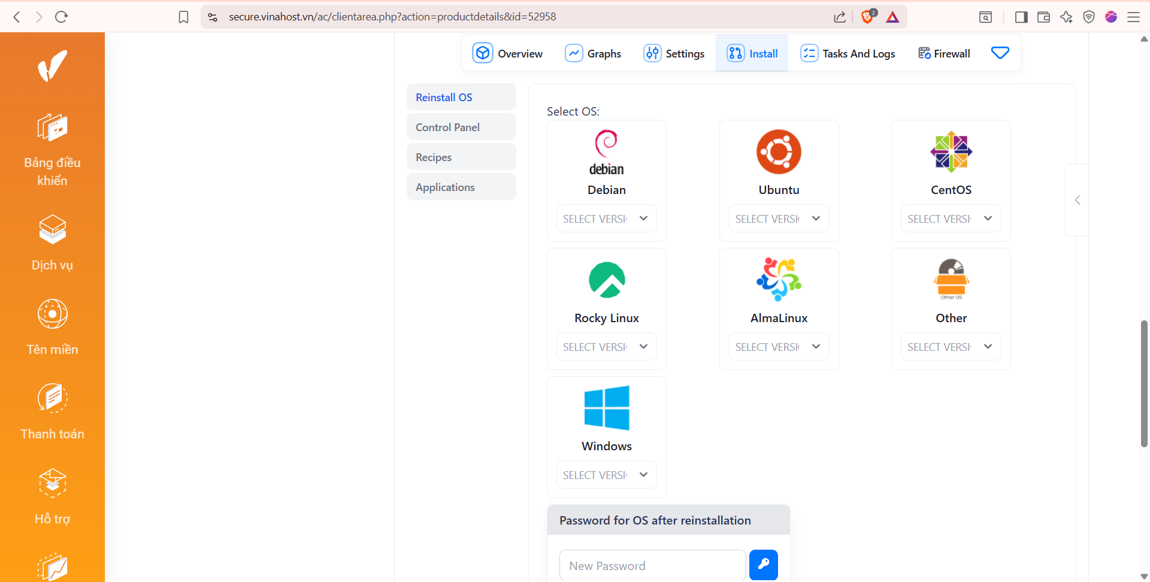This screenshot has width=1150, height=582.
Task: Open Windows version dropdown
Action: point(606,475)
